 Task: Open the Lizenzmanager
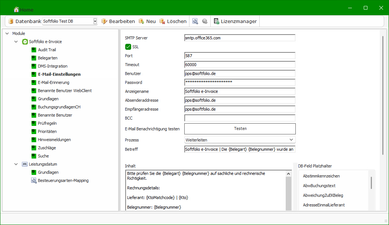coord(235,21)
